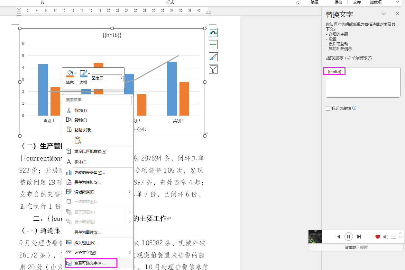Open the Chart Styles paintbrush icon
The image size is (405, 270).
(x=213, y=57)
